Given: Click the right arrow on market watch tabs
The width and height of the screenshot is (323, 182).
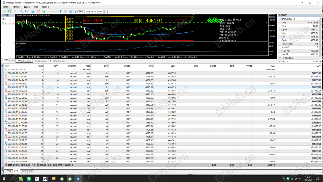Looking at the screenshot, I should (x=13, y=60).
